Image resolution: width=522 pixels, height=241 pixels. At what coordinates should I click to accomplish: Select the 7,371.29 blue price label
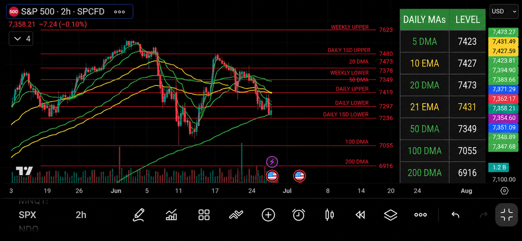point(504,89)
